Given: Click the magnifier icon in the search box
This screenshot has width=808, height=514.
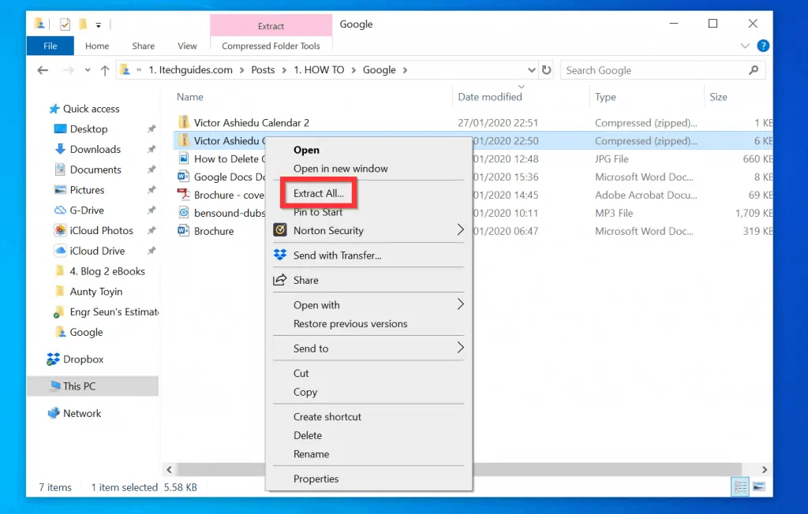Looking at the screenshot, I should click(753, 70).
